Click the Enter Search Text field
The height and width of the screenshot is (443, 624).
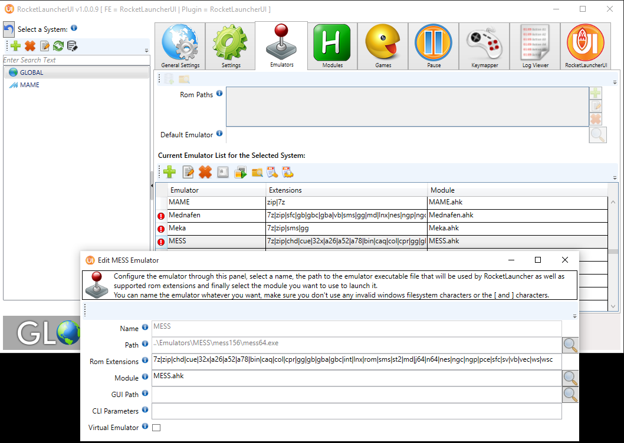click(71, 59)
